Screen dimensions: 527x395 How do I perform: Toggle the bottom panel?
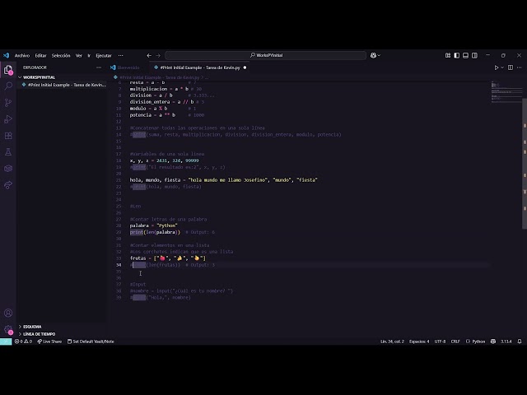click(x=465, y=55)
